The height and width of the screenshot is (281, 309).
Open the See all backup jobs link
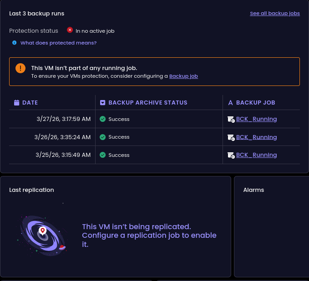coord(274,13)
